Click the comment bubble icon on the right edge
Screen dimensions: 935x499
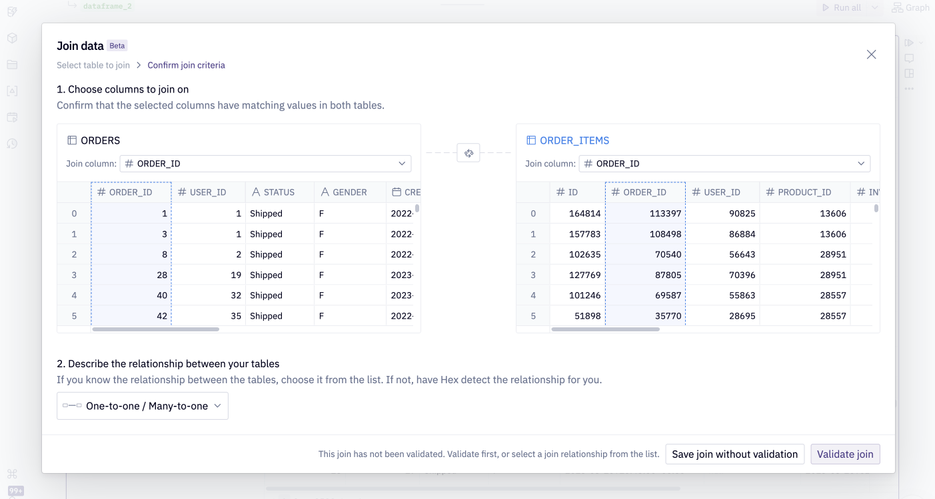pos(908,58)
